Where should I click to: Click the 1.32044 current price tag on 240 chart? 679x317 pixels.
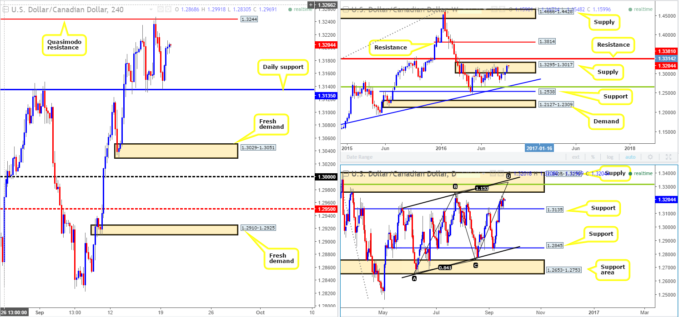(327, 45)
